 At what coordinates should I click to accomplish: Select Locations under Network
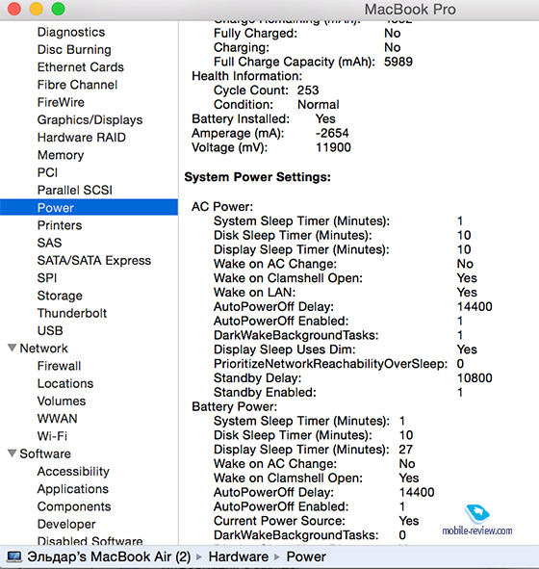coord(65,383)
